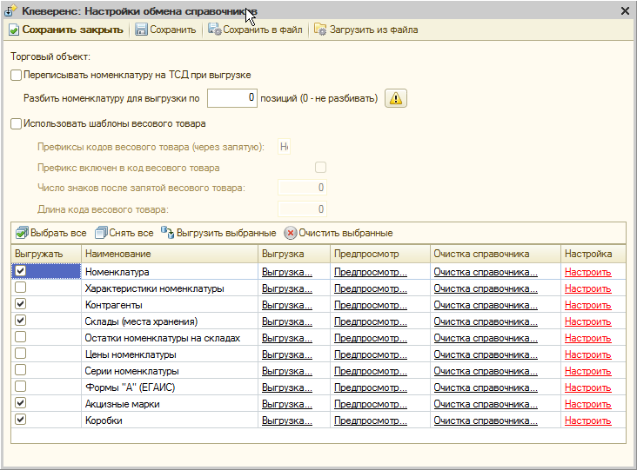Click Настроить for Формы "А" (ЕГАИС)
Screen dimensions: 637x470
point(588,387)
